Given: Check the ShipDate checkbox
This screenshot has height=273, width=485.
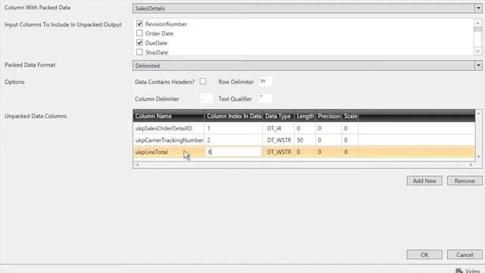Looking at the screenshot, I should coord(139,52).
